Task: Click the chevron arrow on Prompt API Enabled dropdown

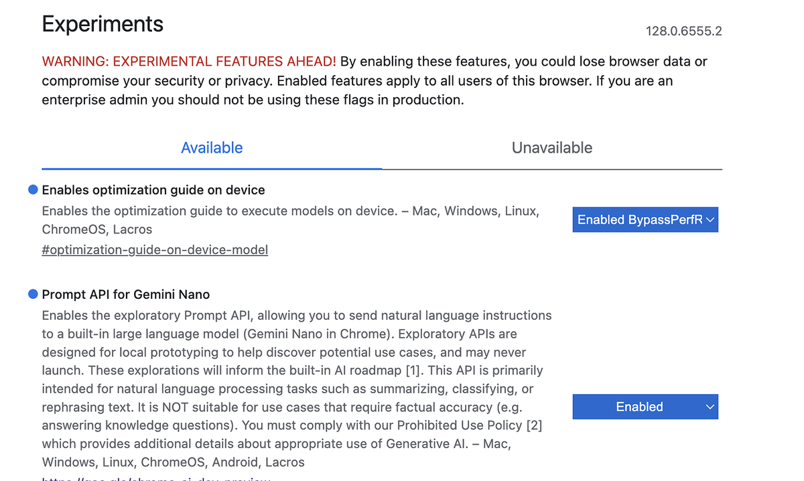Action: pyautogui.click(x=710, y=407)
